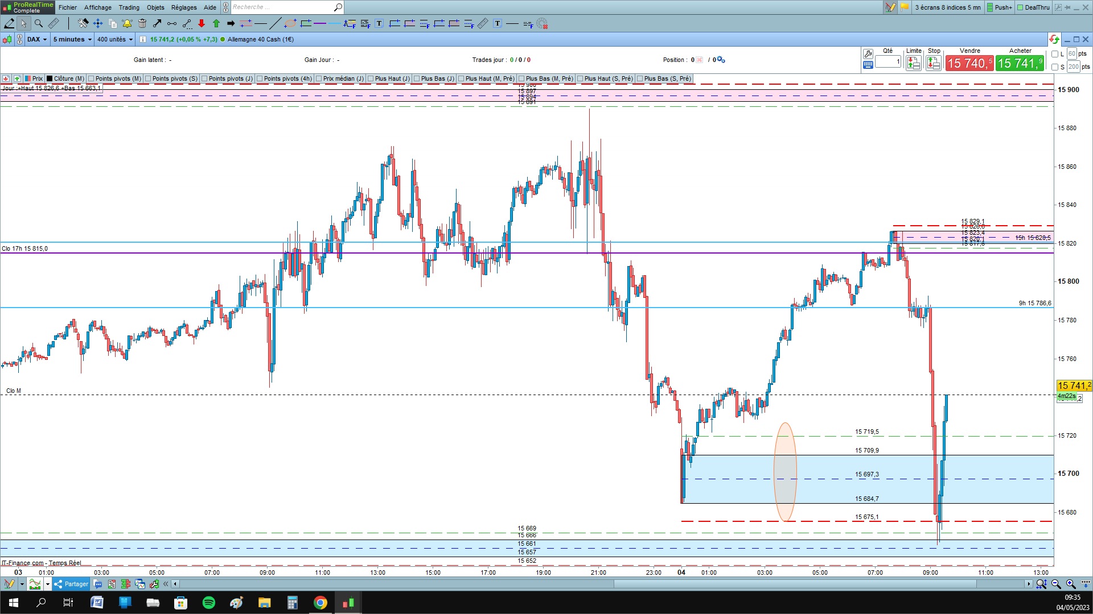
Task: Click the red Vendre price button
Action: tap(969, 63)
